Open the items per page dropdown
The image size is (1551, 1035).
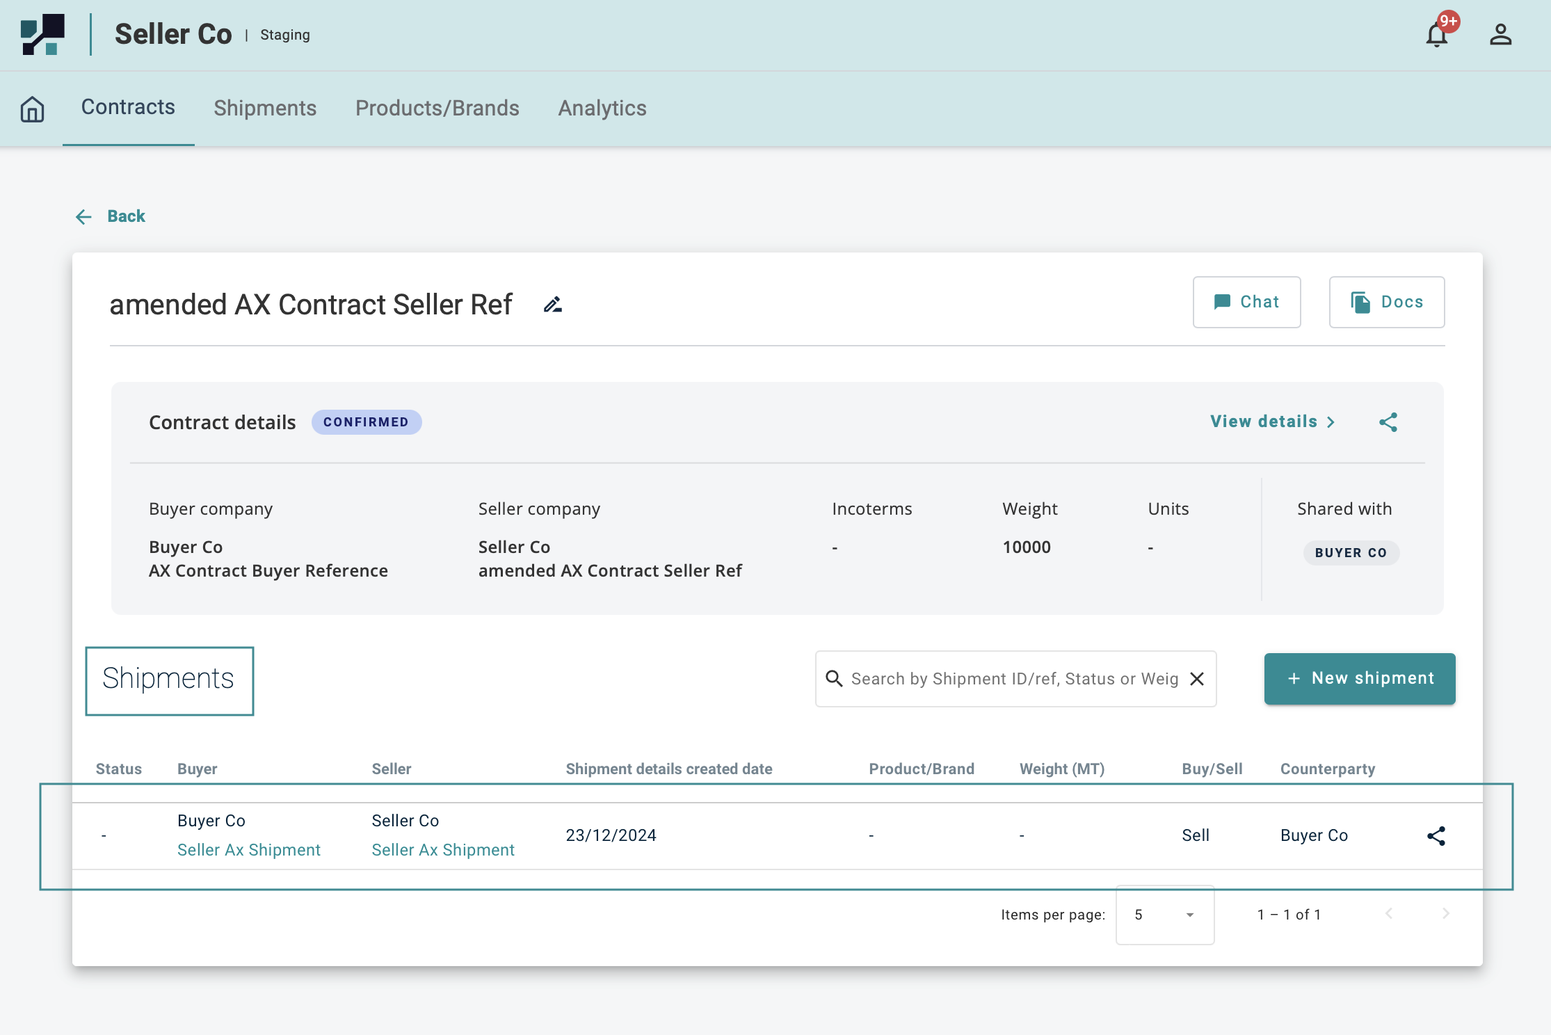tap(1165, 915)
